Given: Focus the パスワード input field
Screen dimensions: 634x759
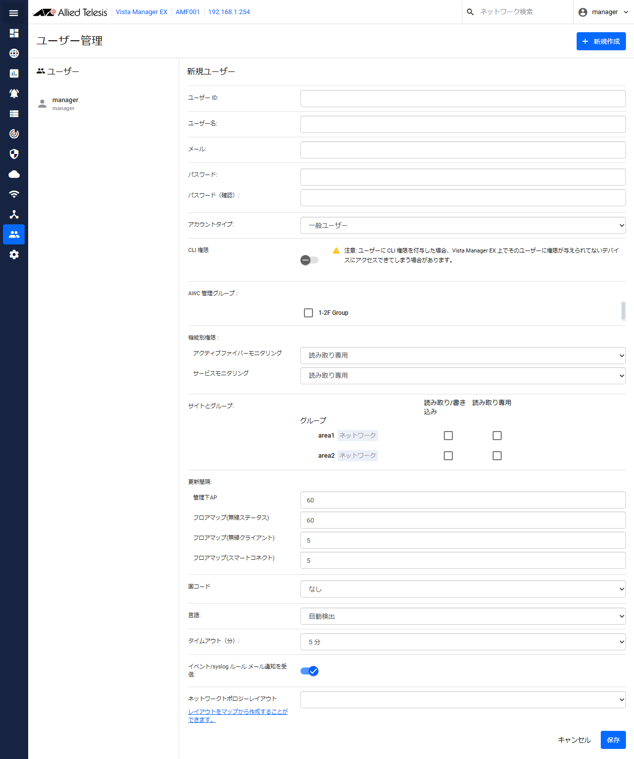Looking at the screenshot, I should point(463,177).
